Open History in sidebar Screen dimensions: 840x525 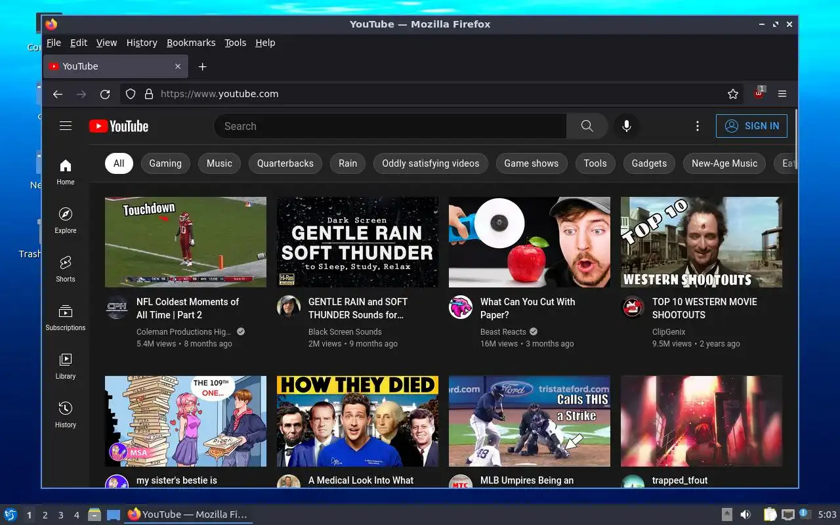click(66, 415)
